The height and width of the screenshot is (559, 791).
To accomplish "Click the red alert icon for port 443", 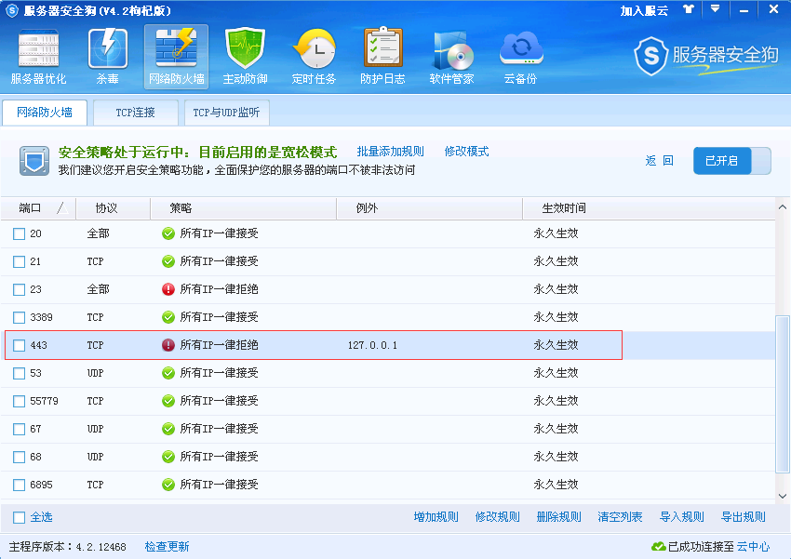I will (168, 345).
